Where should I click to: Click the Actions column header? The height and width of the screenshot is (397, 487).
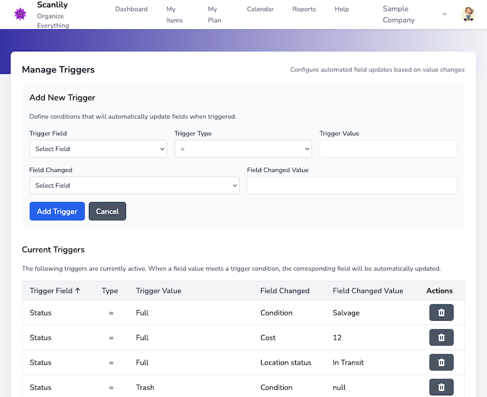coord(439,291)
